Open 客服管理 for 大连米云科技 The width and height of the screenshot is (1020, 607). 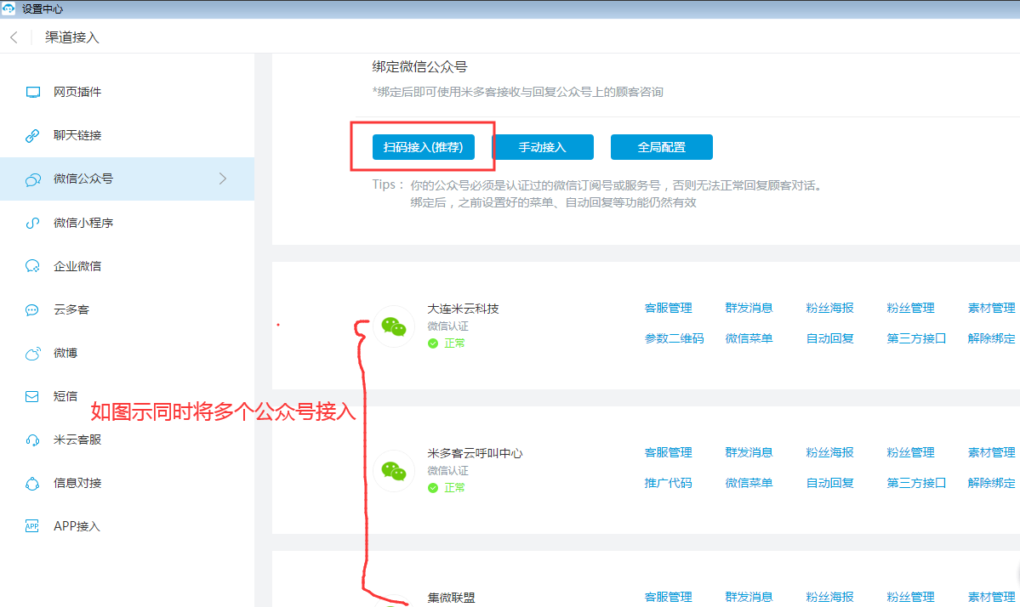click(x=668, y=308)
